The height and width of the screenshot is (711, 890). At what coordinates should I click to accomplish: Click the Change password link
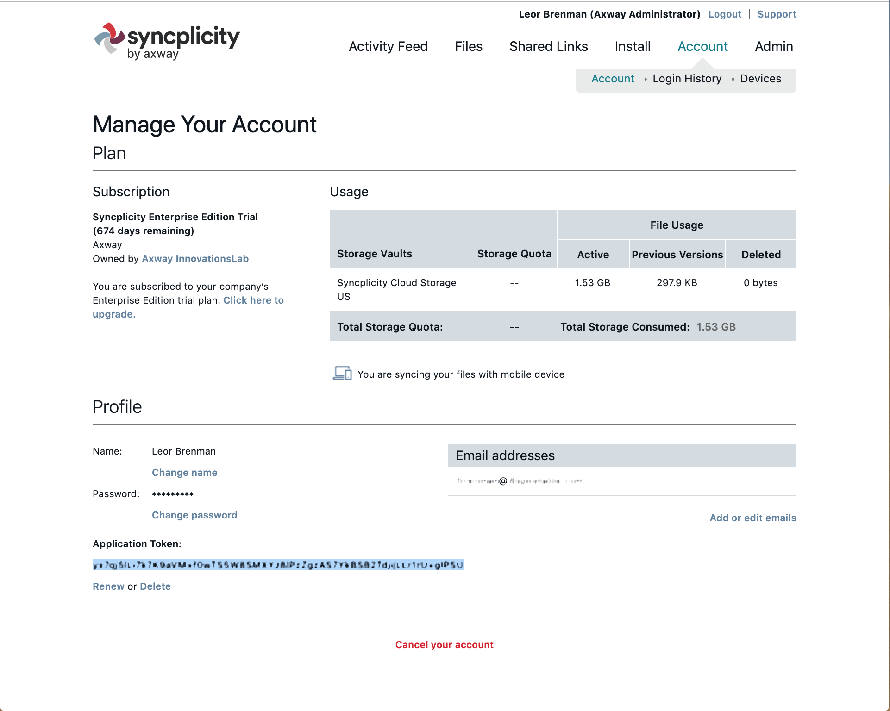tap(194, 515)
